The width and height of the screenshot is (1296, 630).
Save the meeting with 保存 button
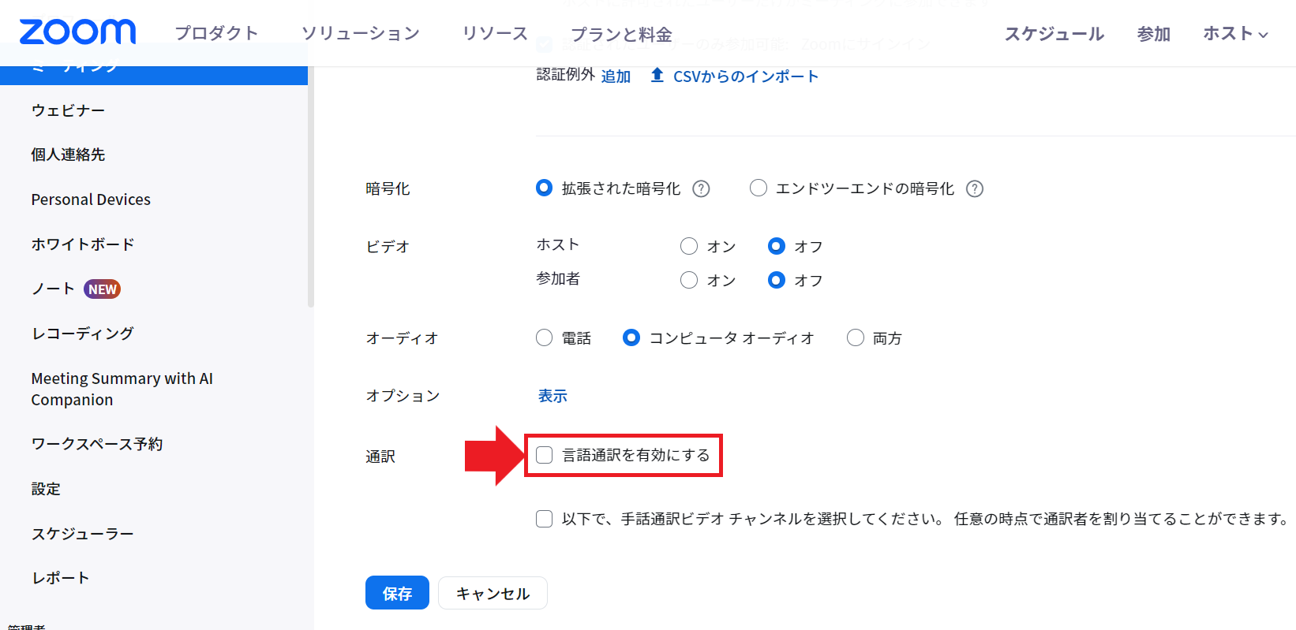[397, 593]
